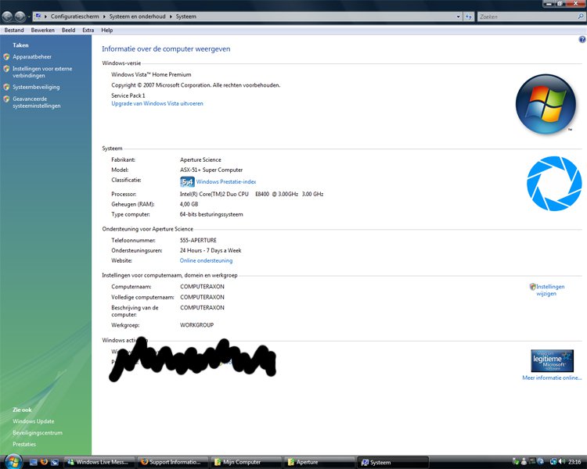Open the Windows Start orb

pyautogui.click(x=13, y=461)
